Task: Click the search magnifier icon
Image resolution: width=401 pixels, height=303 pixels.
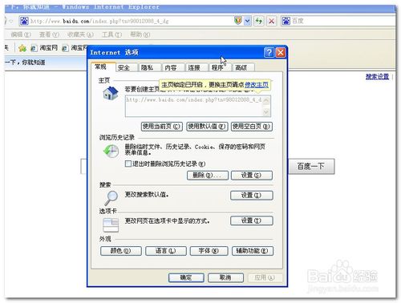Action: coord(111,198)
